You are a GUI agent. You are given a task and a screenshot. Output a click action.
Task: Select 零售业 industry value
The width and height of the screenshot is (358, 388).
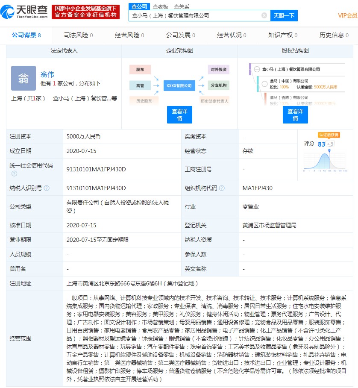(251, 207)
